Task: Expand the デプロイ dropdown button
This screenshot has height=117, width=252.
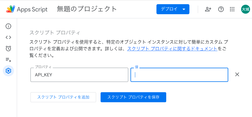Action: coord(173,9)
